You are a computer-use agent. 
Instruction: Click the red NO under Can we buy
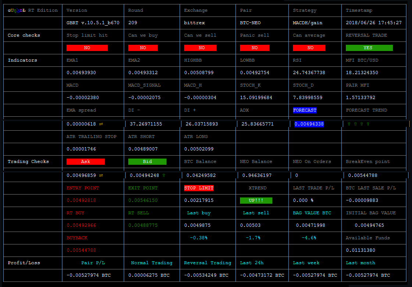pyautogui.click(x=143, y=48)
